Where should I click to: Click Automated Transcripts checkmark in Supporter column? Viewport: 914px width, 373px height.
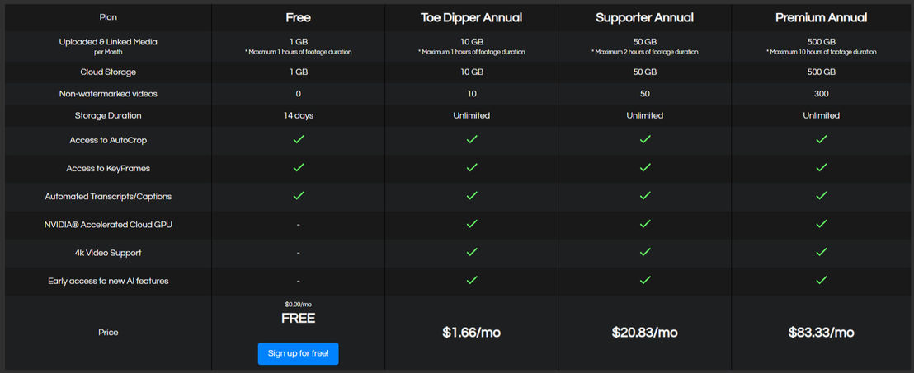pos(645,195)
